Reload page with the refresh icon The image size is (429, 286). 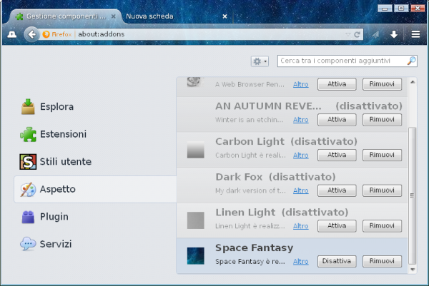coord(357,34)
